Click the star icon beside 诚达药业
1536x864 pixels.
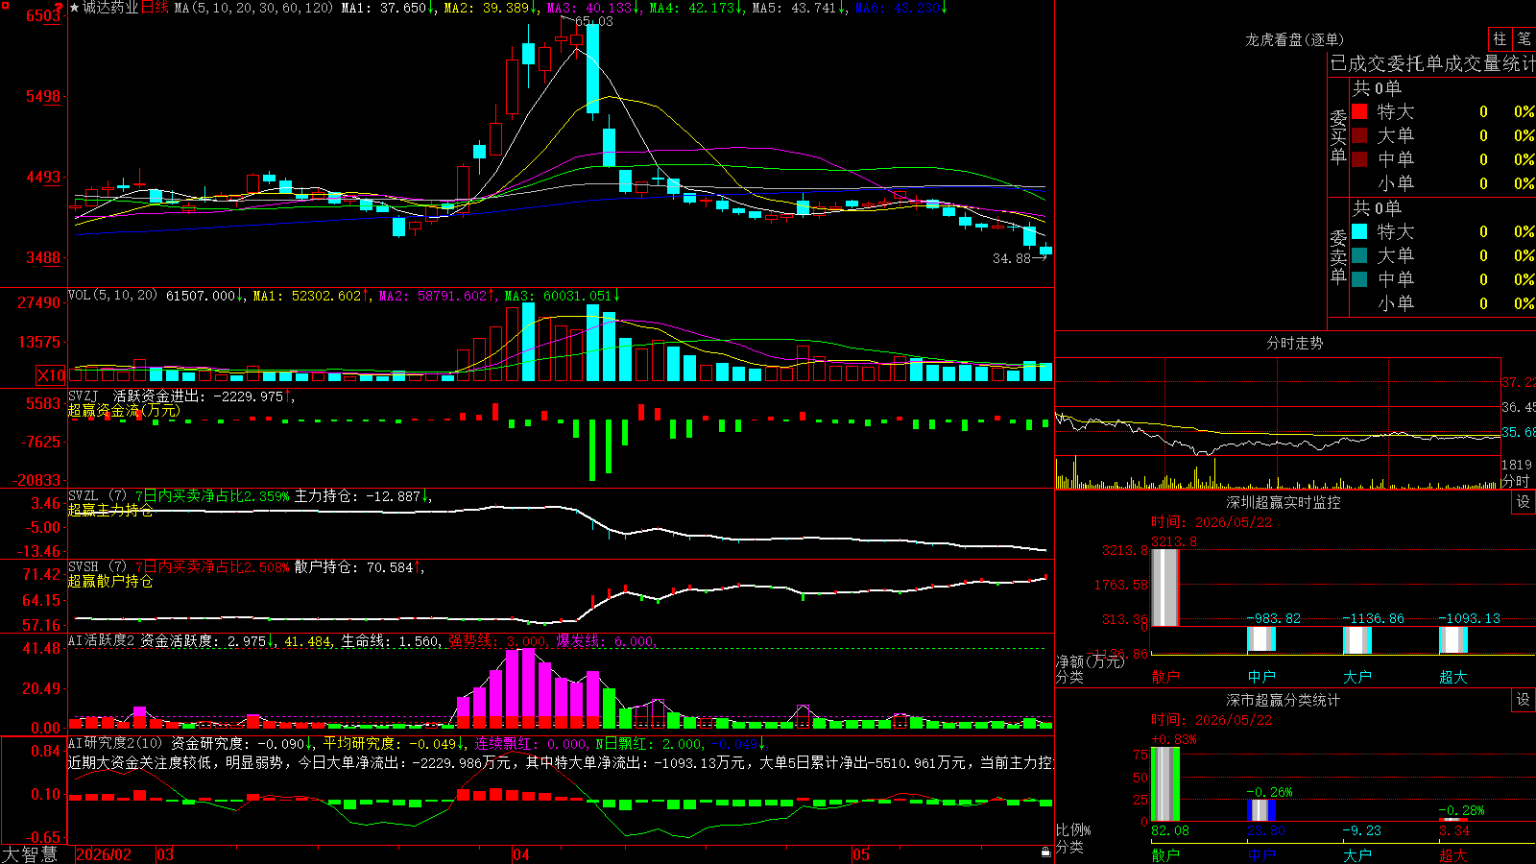coord(75,8)
